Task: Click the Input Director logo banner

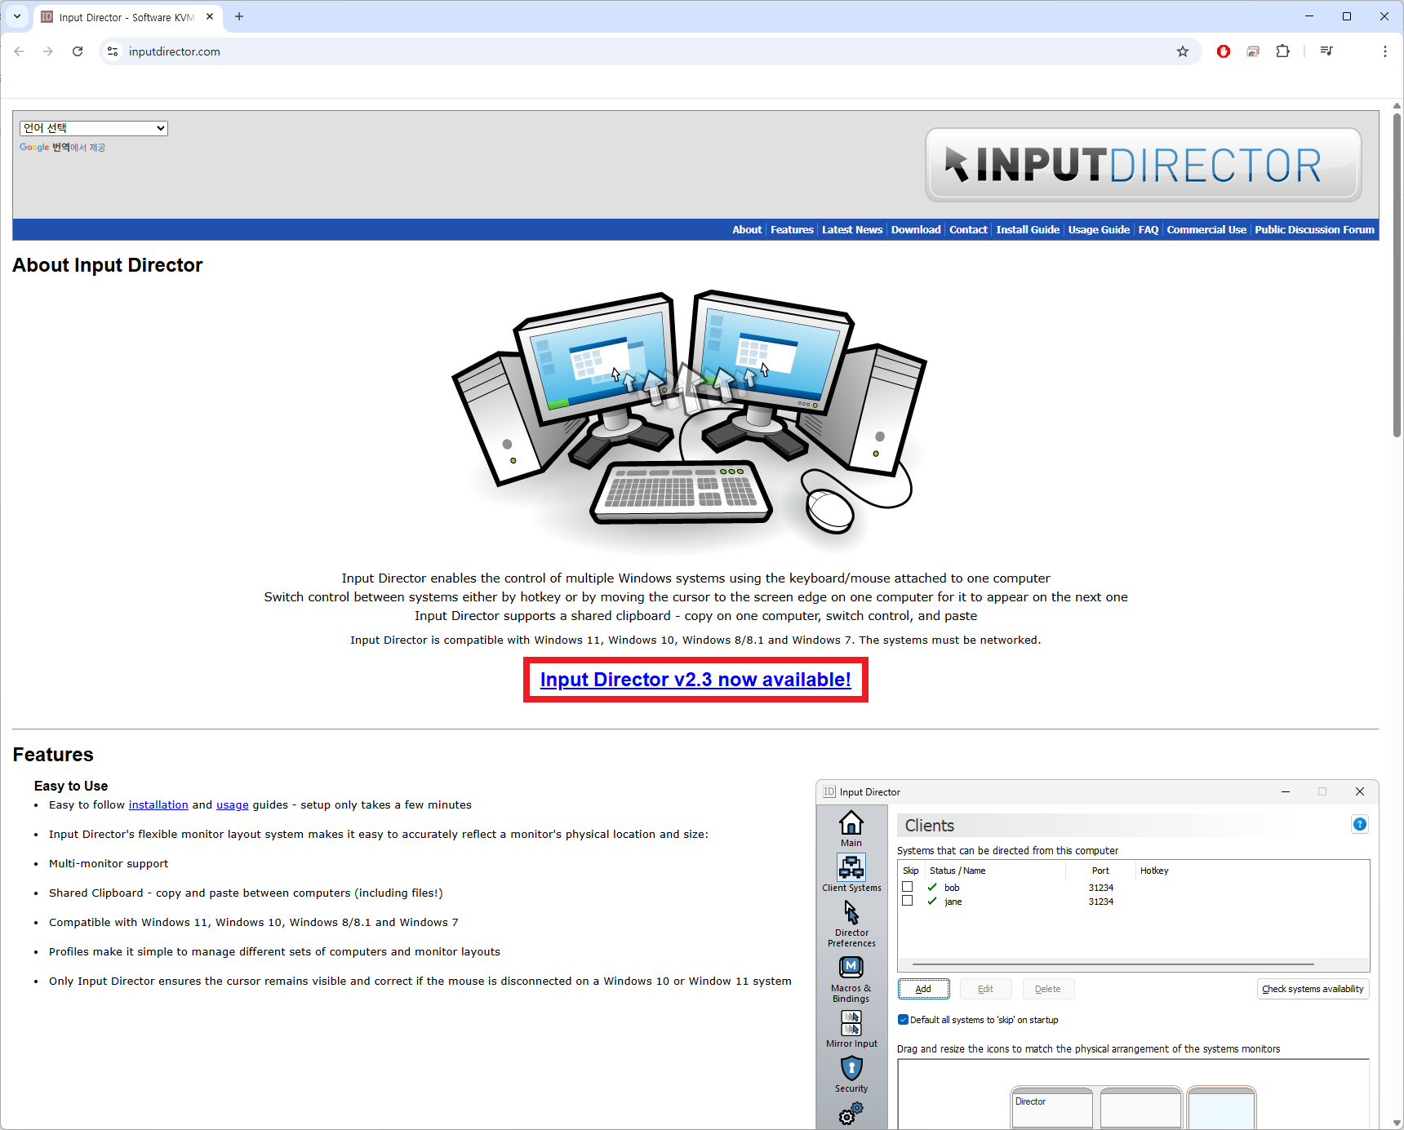Action: pyautogui.click(x=1143, y=165)
